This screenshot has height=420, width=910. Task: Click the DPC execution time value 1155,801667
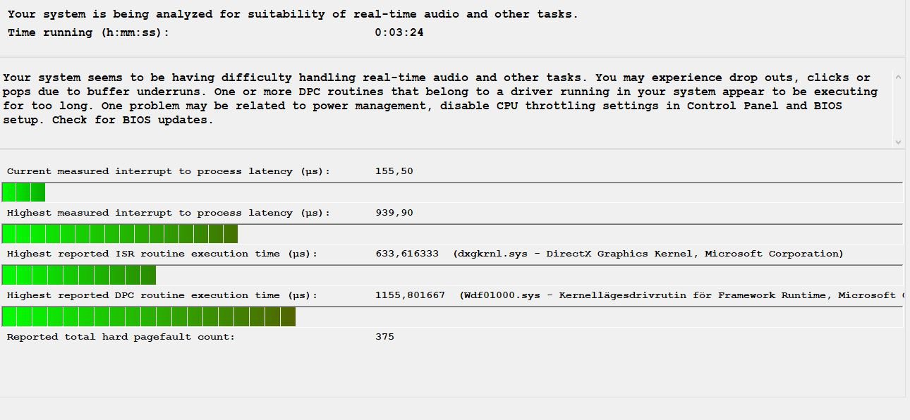point(410,295)
